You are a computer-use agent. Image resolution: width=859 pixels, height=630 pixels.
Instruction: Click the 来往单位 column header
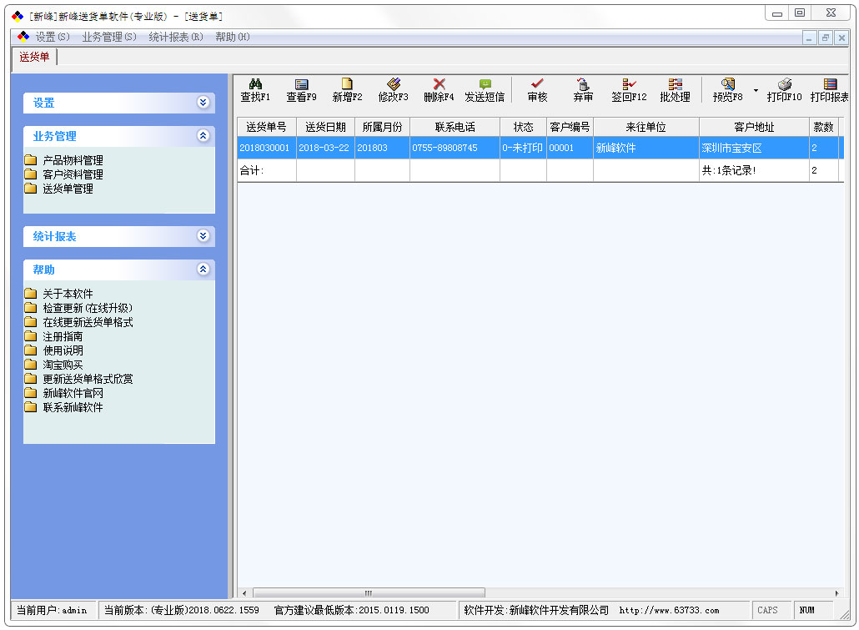(x=646, y=127)
